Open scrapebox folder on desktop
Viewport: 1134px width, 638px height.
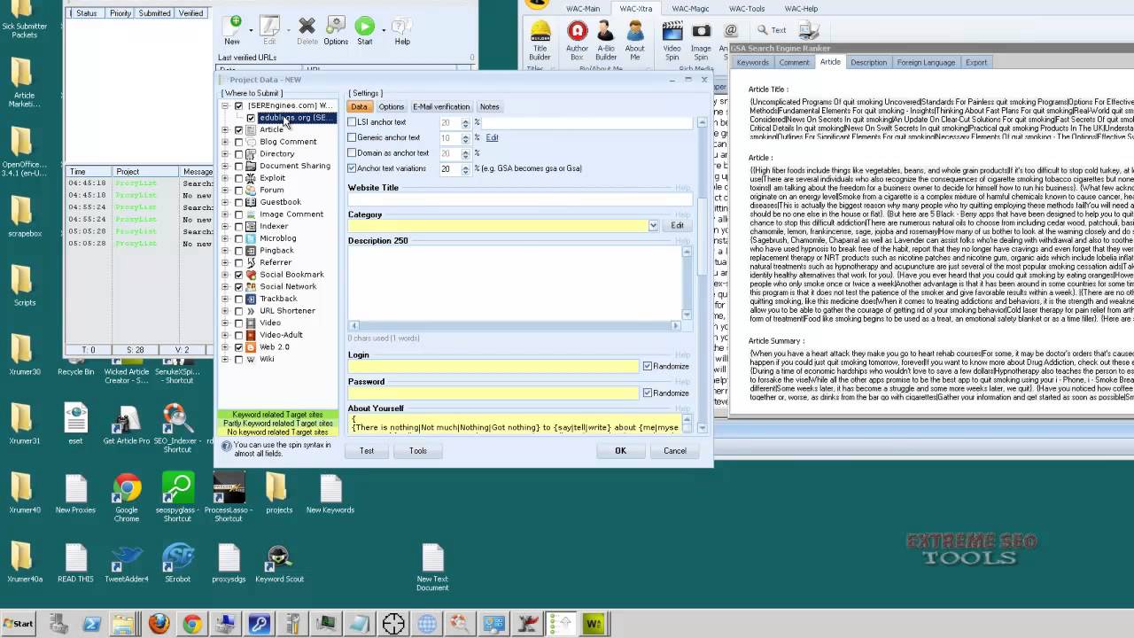tap(25, 216)
